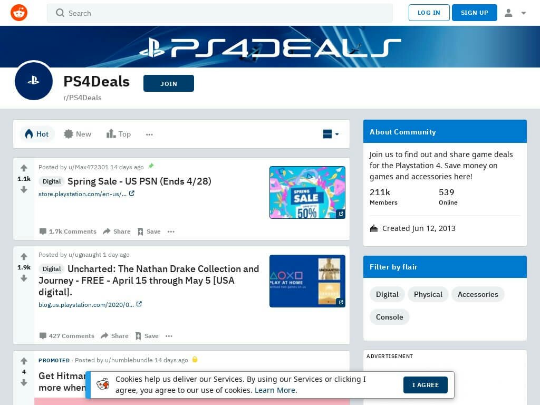The image size is (540, 405).
Task: Open the 1.7k Comments on Spring Sale
Action: [x=68, y=232]
